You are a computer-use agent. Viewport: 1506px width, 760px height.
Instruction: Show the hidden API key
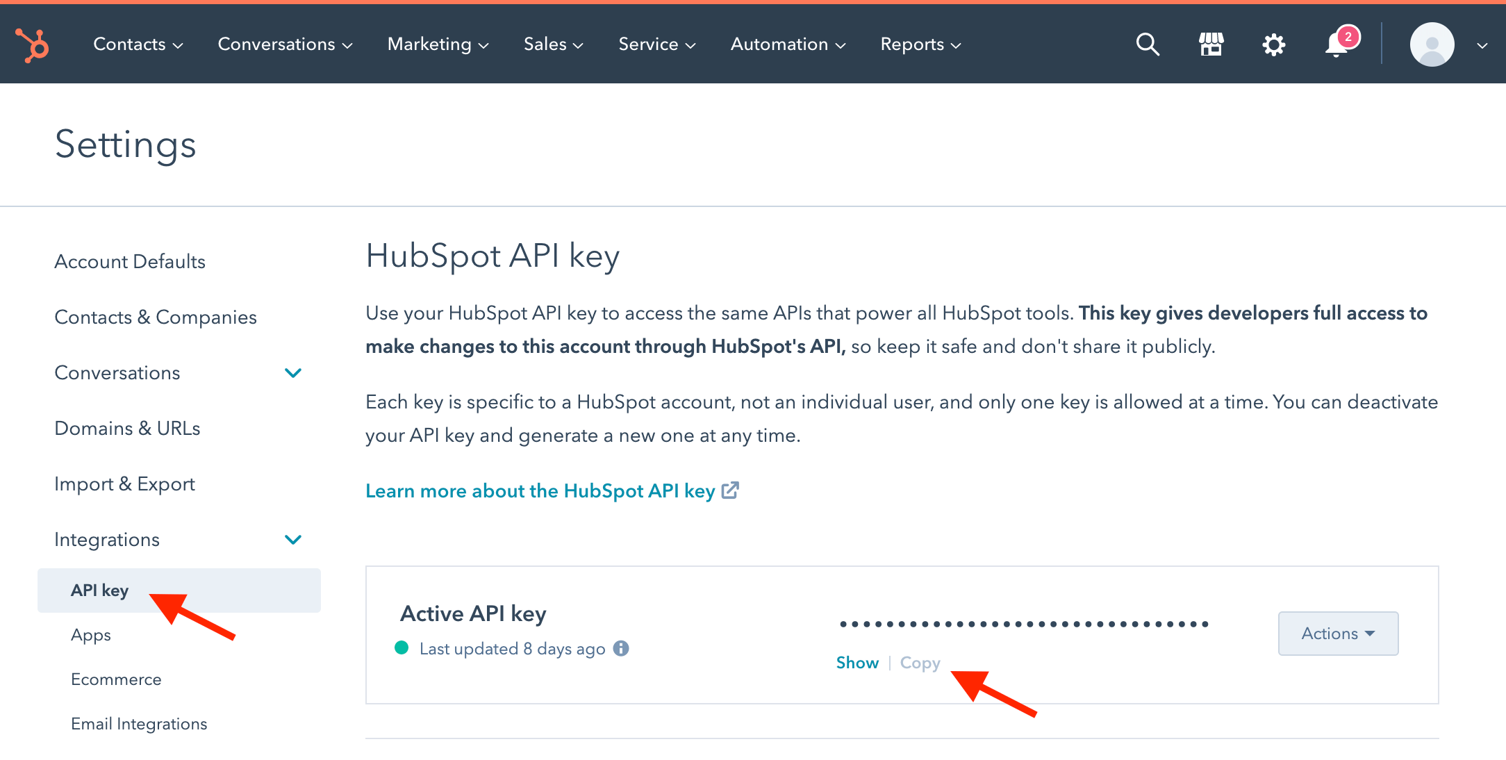coord(857,663)
